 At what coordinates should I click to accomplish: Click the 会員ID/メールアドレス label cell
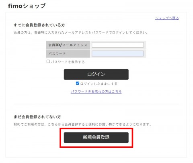tap(68, 45)
